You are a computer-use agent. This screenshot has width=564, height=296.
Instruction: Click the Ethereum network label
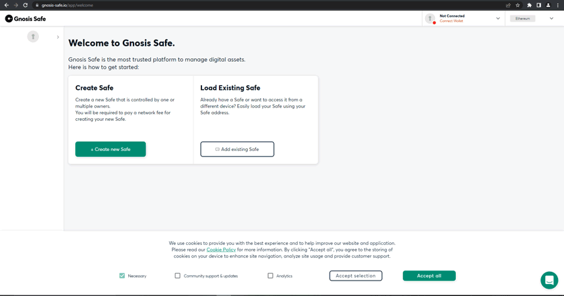pyautogui.click(x=522, y=19)
